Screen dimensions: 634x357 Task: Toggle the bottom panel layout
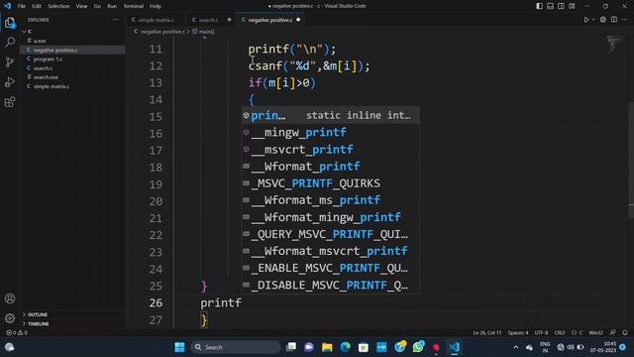551,6
